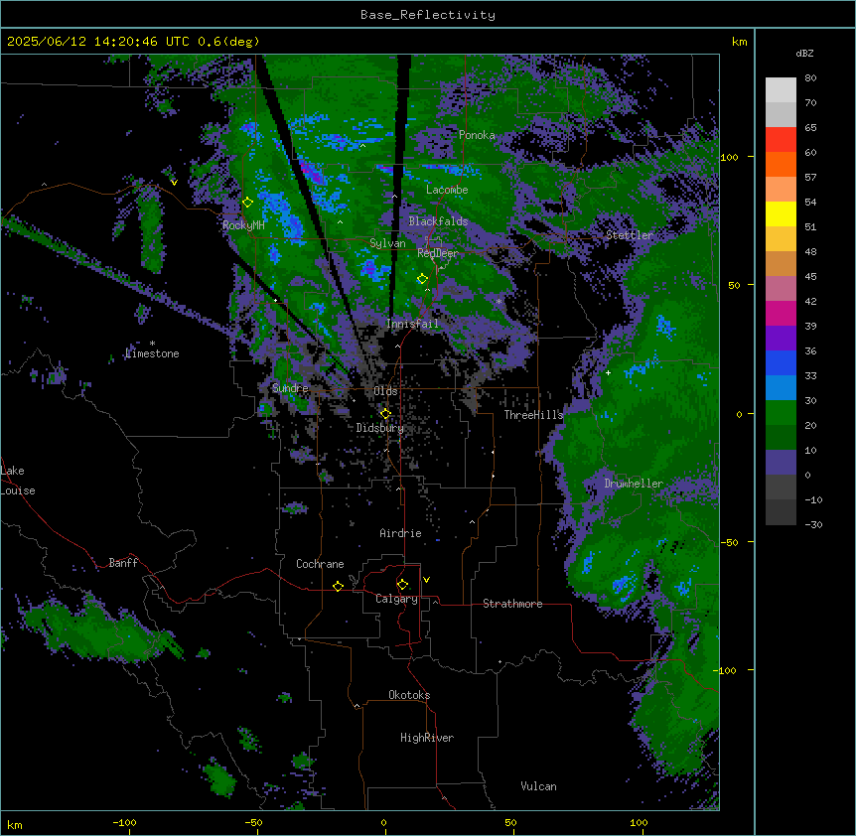Select the yellow diamond marker below Cochrane
This screenshot has height=836, width=856.
[x=338, y=586]
